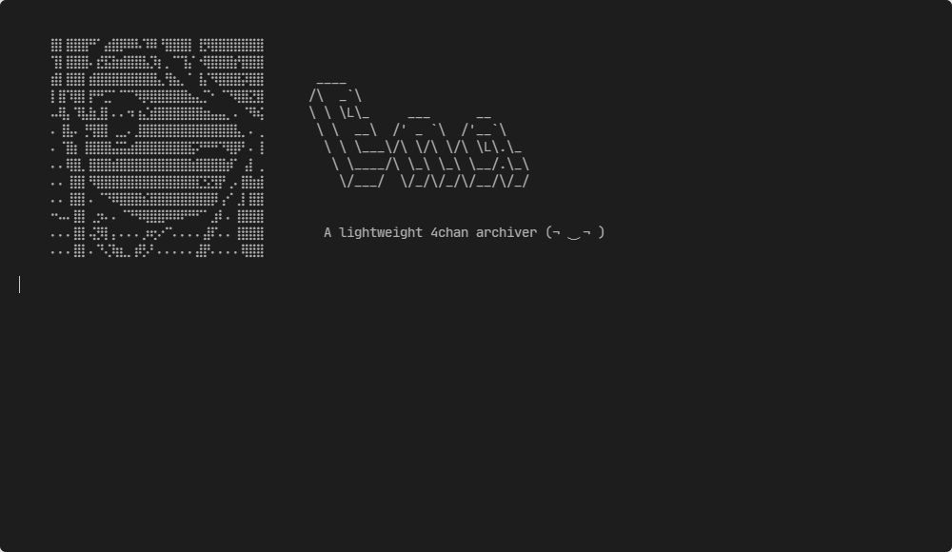Click the closing parenthesis of the kaomoji
952x552 pixels.
[x=601, y=232]
